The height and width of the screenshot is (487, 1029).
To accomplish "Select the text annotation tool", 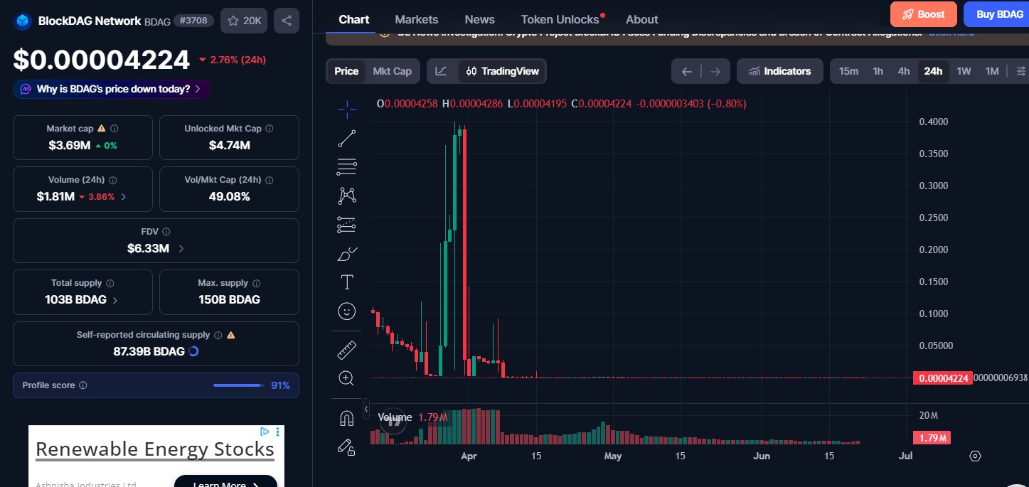I will pyautogui.click(x=347, y=282).
